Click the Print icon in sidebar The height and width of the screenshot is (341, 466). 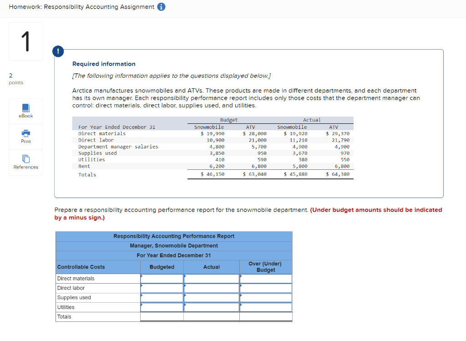(x=25, y=133)
